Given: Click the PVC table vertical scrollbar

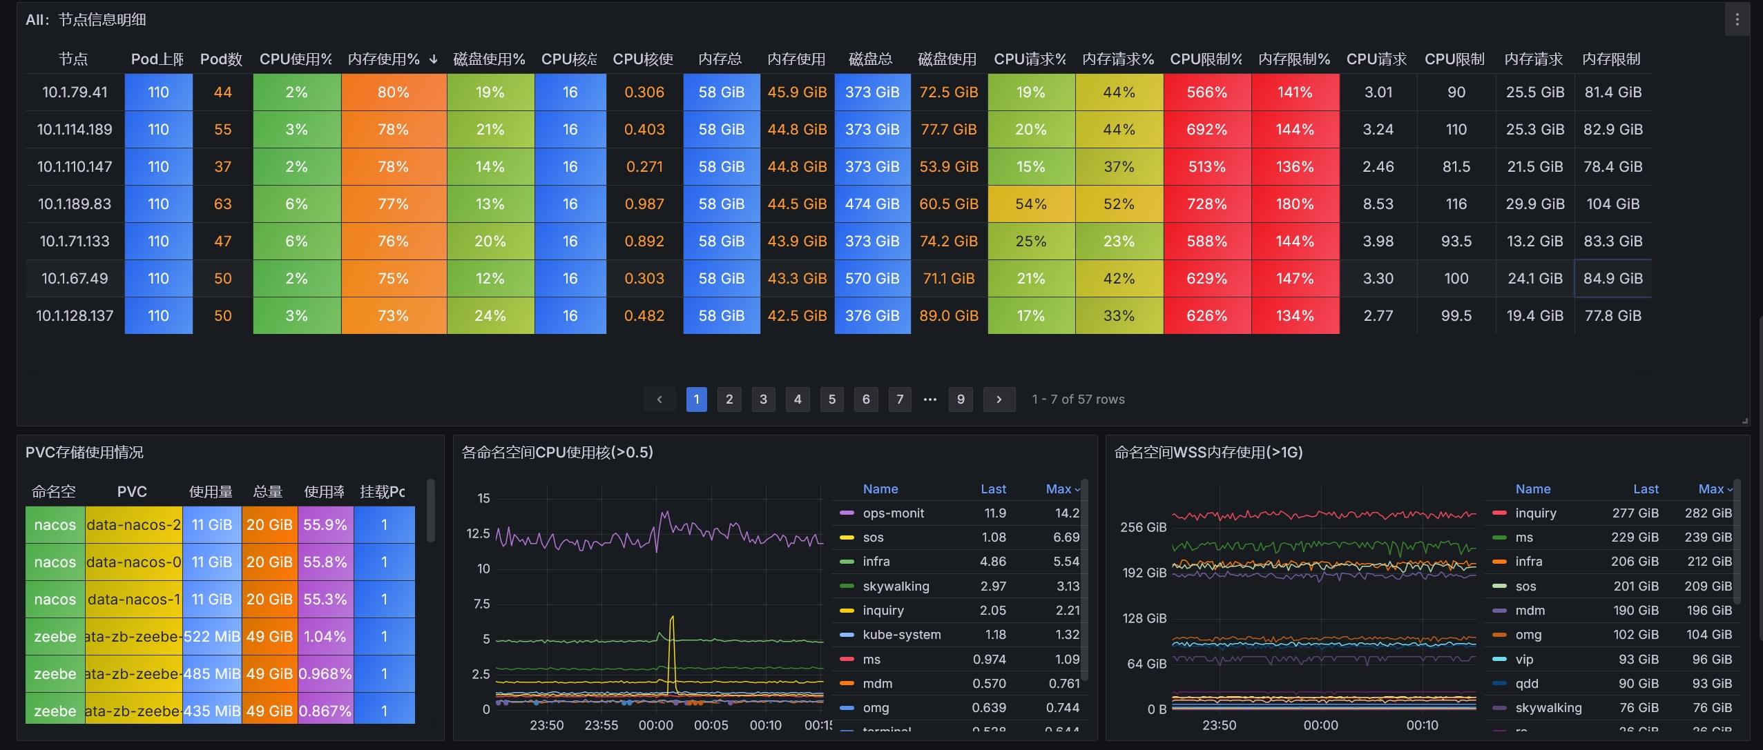Looking at the screenshot, I should pos(431,511).
